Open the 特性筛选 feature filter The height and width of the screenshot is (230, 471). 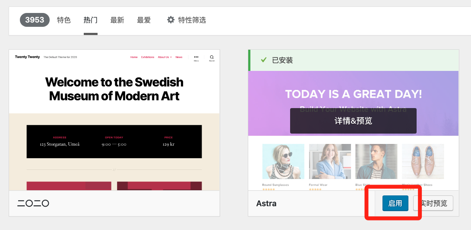(187, 20)
